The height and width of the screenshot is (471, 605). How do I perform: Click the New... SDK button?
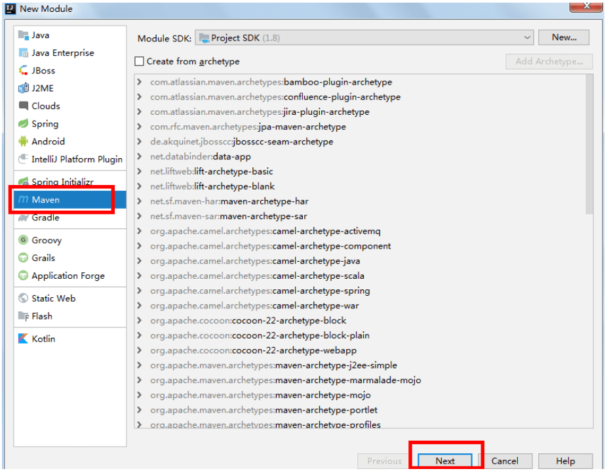564,37
